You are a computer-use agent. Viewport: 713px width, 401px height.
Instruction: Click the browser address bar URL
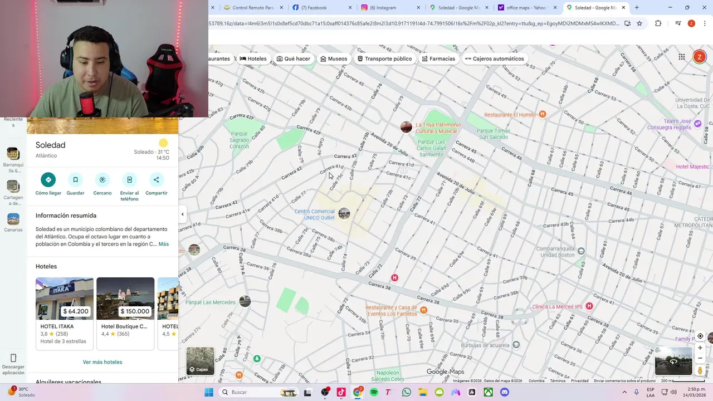pyautogui.click(x=413, y=23)
